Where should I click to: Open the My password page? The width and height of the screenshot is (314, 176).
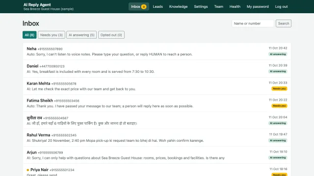pos(258,6)
